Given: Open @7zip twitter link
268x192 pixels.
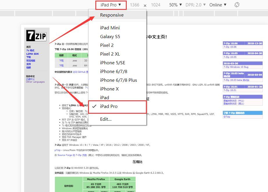Looking at the screenshot, I should (x=227, y=117).
